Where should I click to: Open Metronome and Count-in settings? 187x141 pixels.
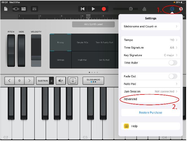[x=150, y=27]
